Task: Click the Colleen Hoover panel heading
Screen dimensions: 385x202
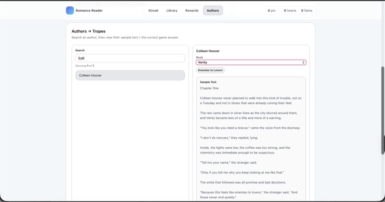Action: click(x=208, y=51)
